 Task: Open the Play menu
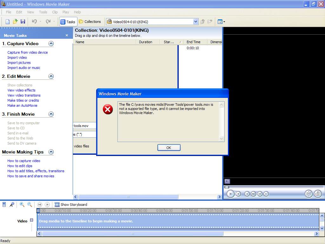click(66, 12)
